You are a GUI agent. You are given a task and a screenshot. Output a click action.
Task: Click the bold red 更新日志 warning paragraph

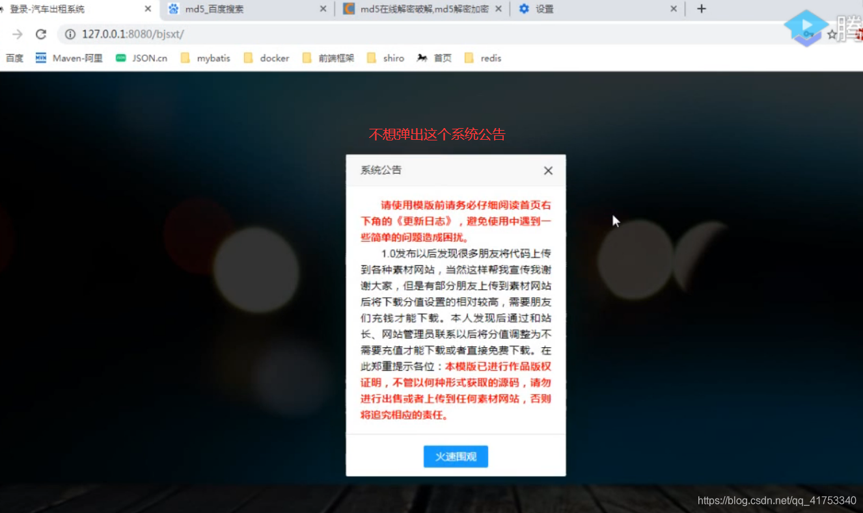(456, 221)
